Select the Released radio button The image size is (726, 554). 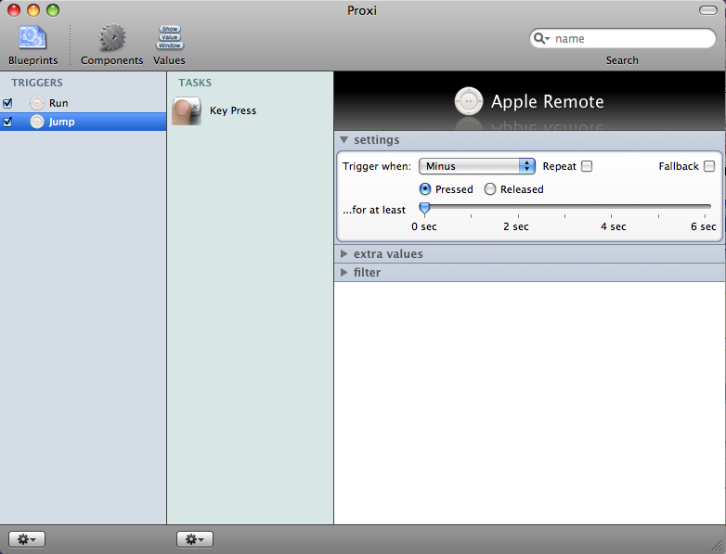490,189
